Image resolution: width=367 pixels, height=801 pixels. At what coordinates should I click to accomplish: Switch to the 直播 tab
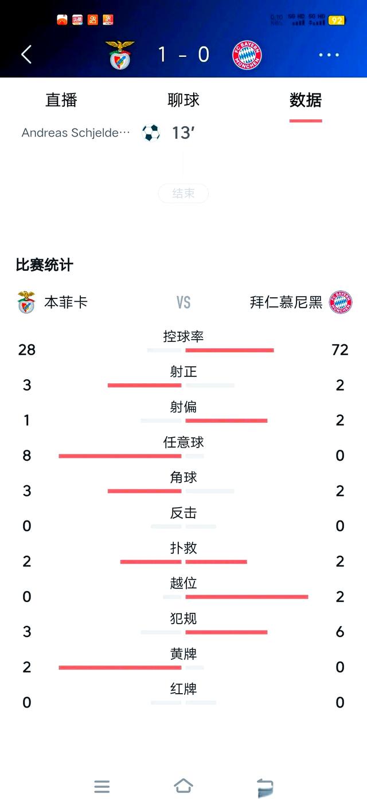60,100
